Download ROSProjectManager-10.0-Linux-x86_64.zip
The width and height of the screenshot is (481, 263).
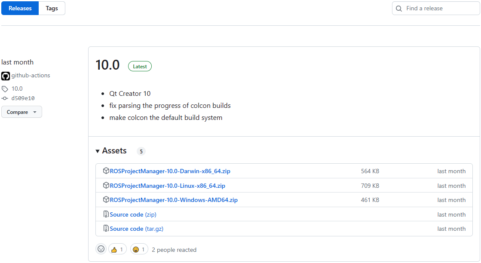(x=168, y=186)
